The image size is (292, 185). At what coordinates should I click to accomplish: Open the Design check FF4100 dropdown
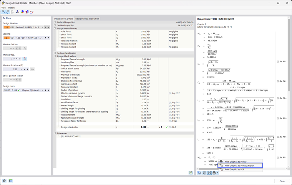point(42,90)
